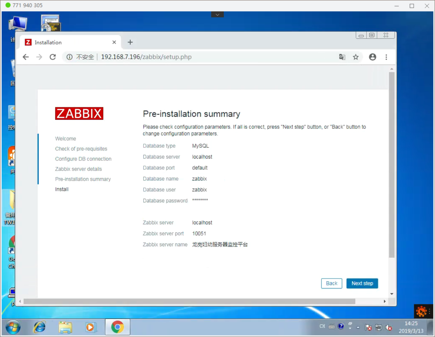Select the Zabbix server details step
This screenshot has width=435, height=337.
tap(79, 169)
